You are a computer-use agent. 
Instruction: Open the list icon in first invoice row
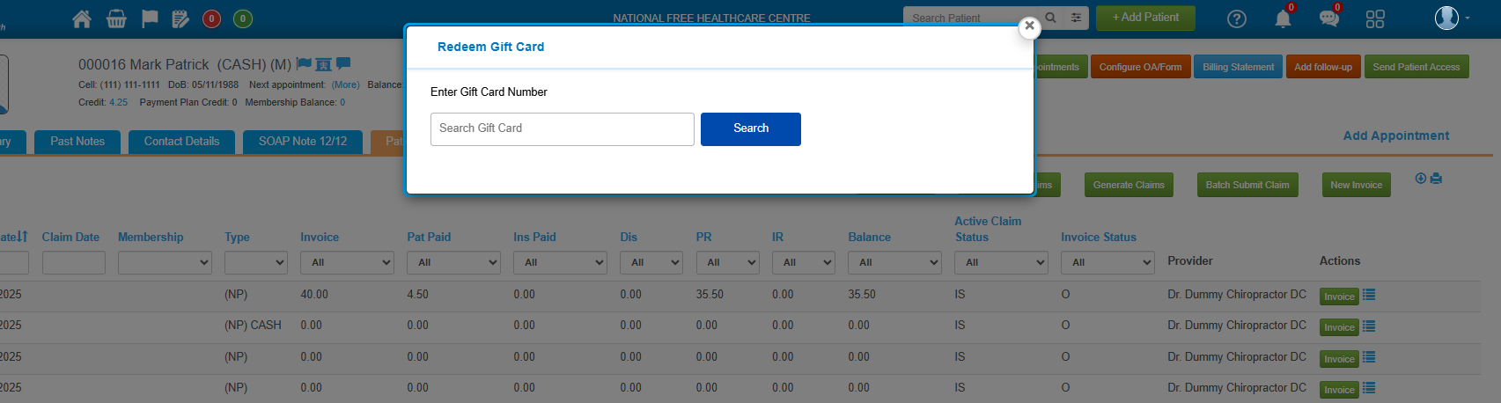pos(1369,296)
